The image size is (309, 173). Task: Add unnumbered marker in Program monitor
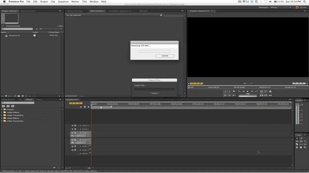pyautogui.click(x=234, y=91)
